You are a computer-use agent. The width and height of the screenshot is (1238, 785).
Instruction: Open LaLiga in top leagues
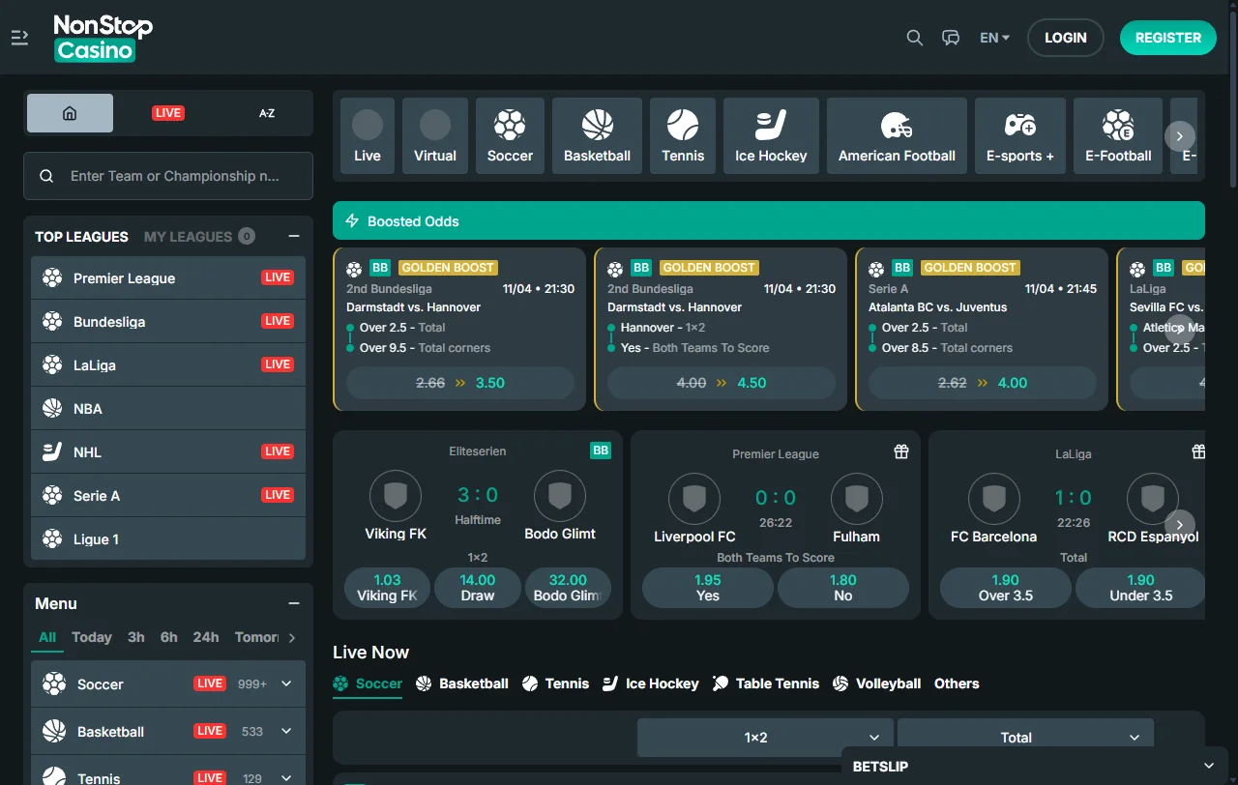(168, 365)
